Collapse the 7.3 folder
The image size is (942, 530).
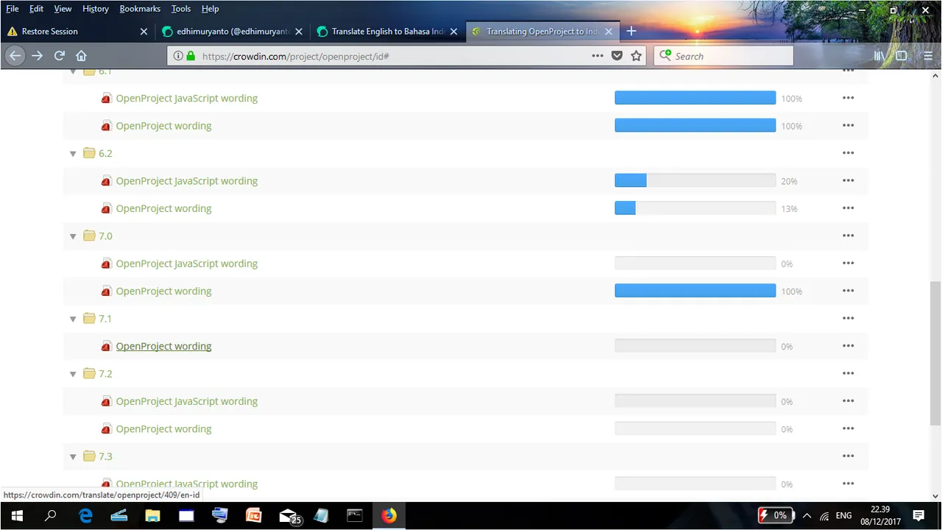(73, 457)
